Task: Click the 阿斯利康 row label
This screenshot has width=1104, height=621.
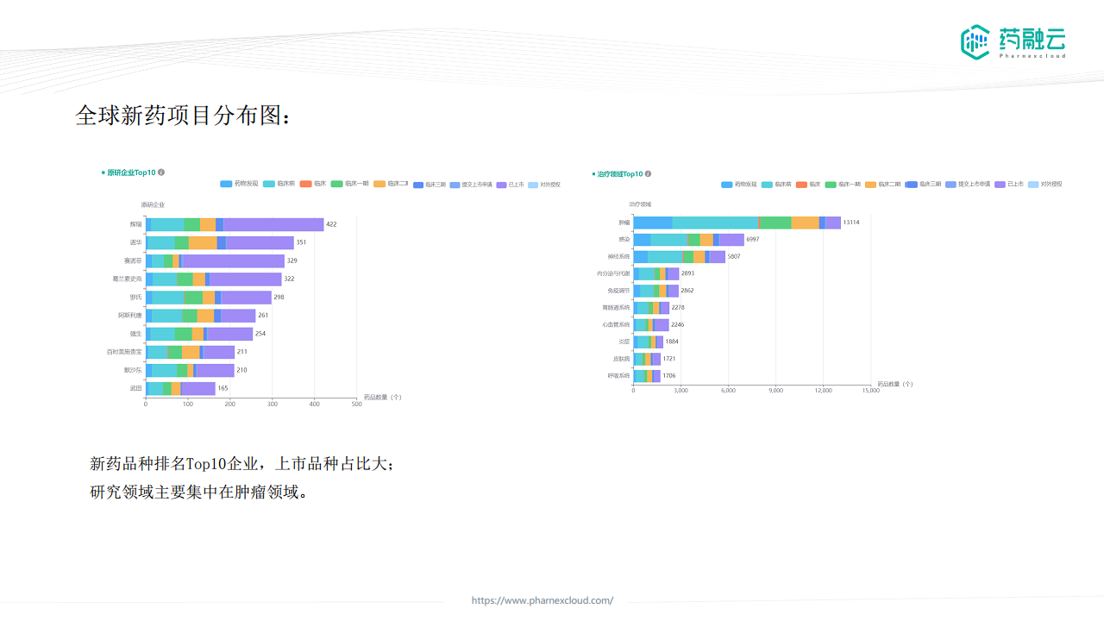Action: (x=130, y=315)
